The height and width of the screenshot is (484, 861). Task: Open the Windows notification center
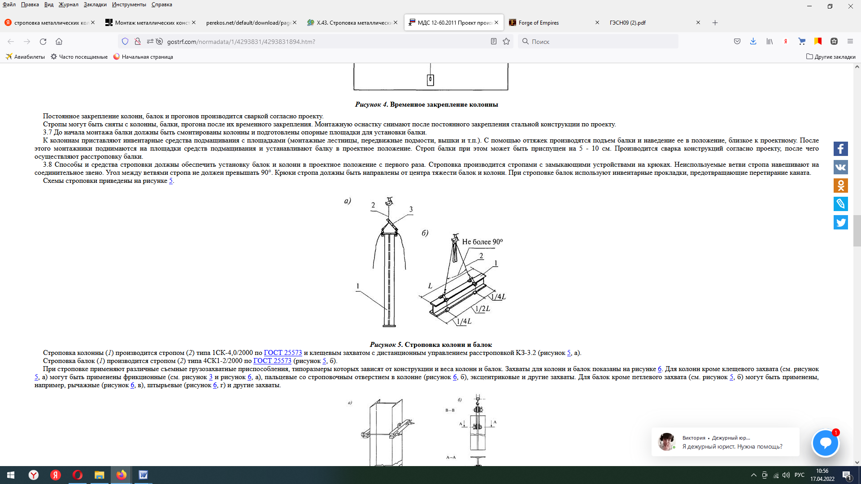tap(847, 475)
